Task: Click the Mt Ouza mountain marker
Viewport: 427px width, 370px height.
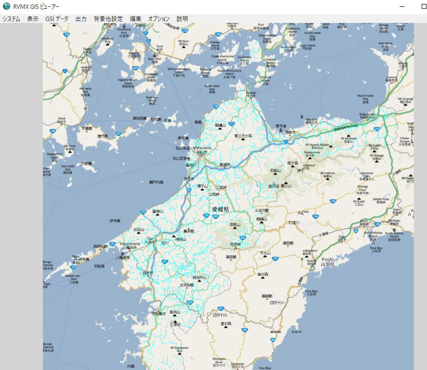Action: pos(70,151)
